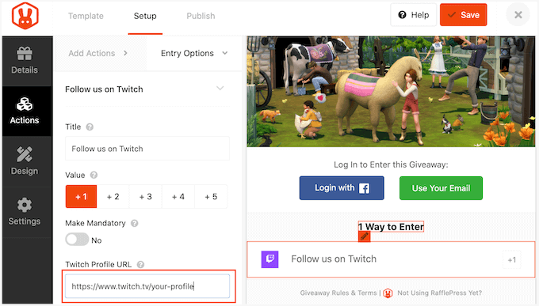
Task: Click Login with Facebook button
Action: [x=342, y=188]
